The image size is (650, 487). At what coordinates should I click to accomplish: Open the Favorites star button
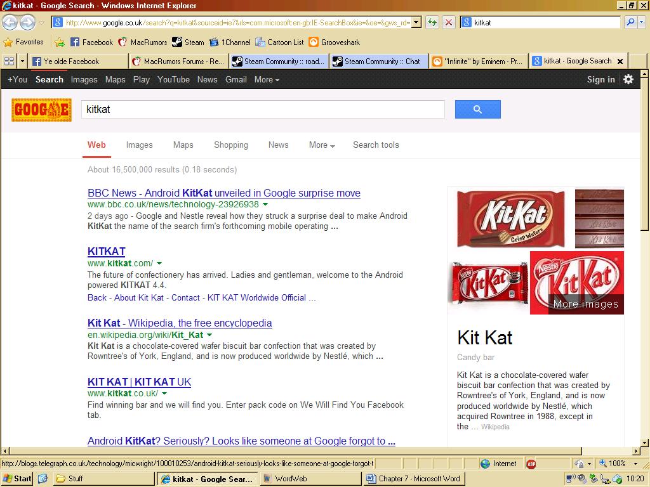[23, 42]
